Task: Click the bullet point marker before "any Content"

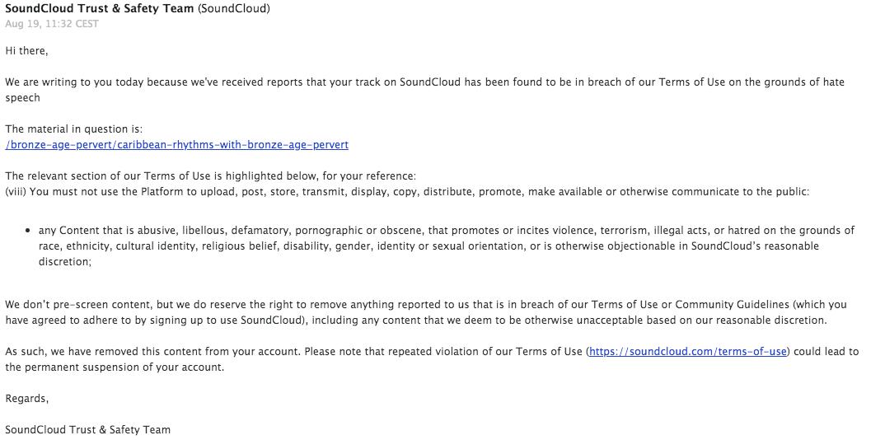Action: tap(30, 231)
